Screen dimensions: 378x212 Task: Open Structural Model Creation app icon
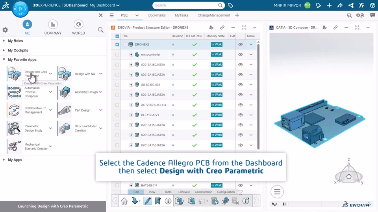coord(64,128)
